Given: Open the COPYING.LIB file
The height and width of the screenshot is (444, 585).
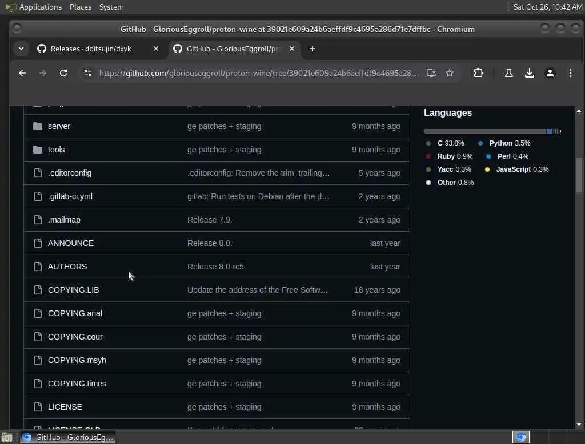Looking at the screenshot, I should 74,290.
